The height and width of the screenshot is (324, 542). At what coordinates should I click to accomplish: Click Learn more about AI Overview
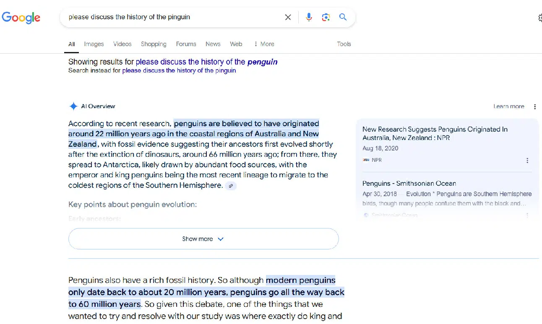[x=509, y=106]
